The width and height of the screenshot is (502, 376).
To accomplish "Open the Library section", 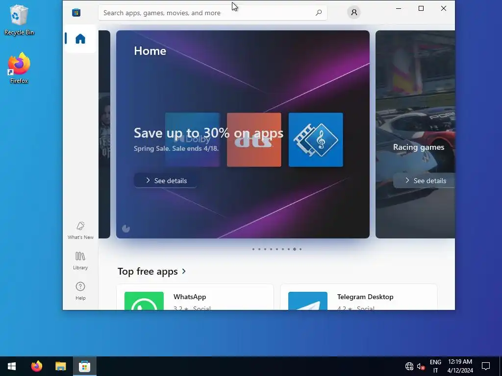I will (x=80, y=260).
